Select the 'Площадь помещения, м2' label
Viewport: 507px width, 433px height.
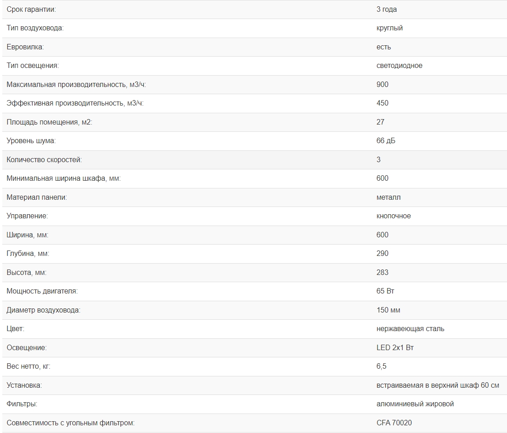(49, 122)
